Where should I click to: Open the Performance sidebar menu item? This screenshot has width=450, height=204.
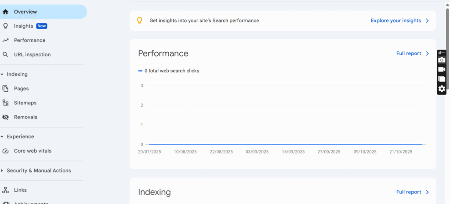point(29,40)
